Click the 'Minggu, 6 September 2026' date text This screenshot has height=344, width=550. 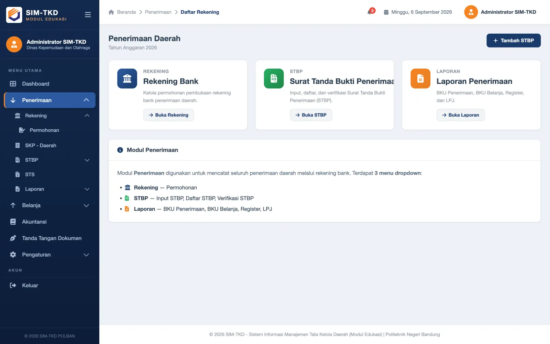(421, 12)
